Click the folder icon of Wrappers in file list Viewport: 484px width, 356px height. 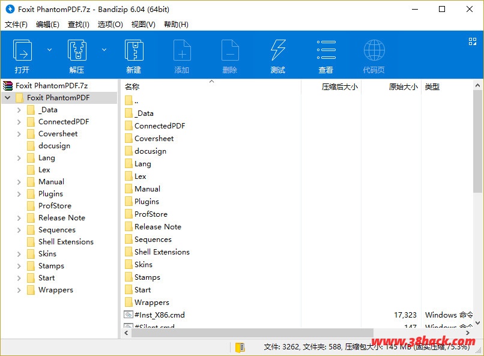(x=129, y=303)
